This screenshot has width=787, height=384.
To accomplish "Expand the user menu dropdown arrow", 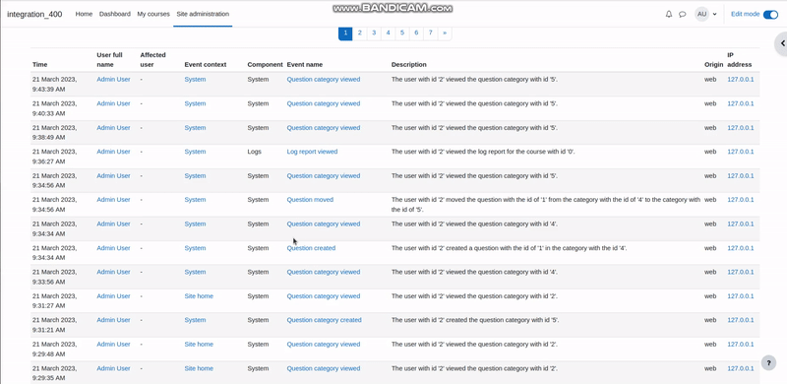I will click(715, 15).
